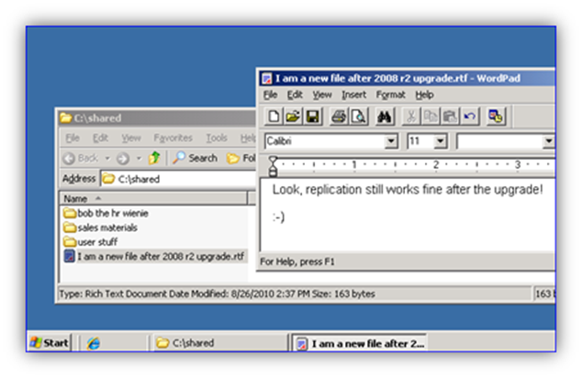
Task: Open Edit menu in C:\shared window
Action: 100,138
